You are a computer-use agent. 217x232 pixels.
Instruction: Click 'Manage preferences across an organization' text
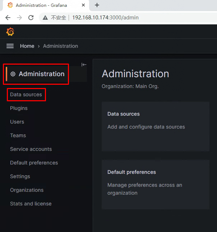(145, 189)
